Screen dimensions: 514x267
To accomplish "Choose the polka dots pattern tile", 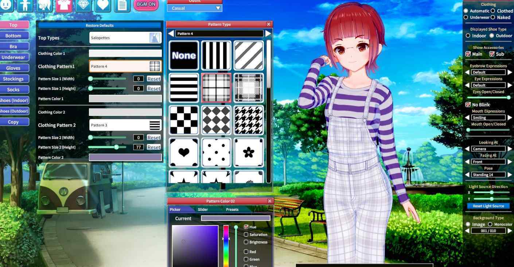I will click(216, 153).
